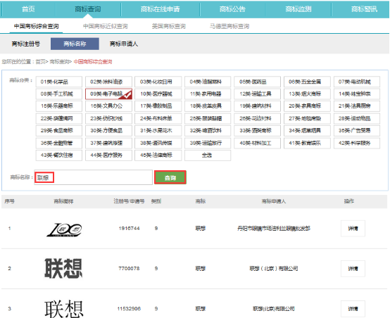Open the 商标在线申请 navigation tab
Screen dimensions: 390x318
161,9
